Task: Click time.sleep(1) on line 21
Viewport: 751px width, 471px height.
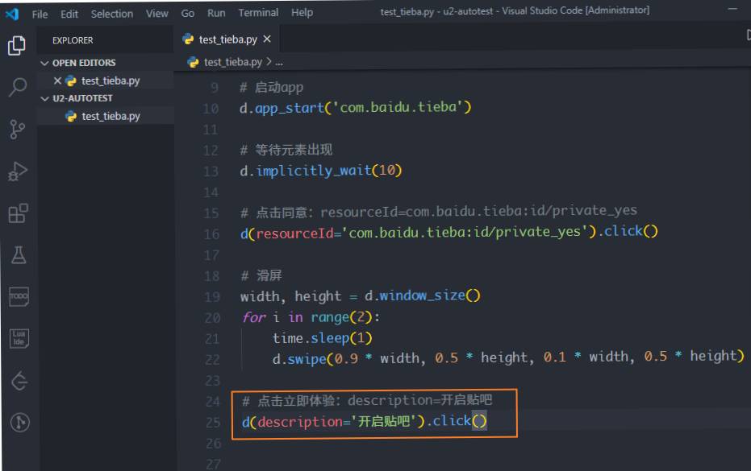Action: click(x=322, y=338)
